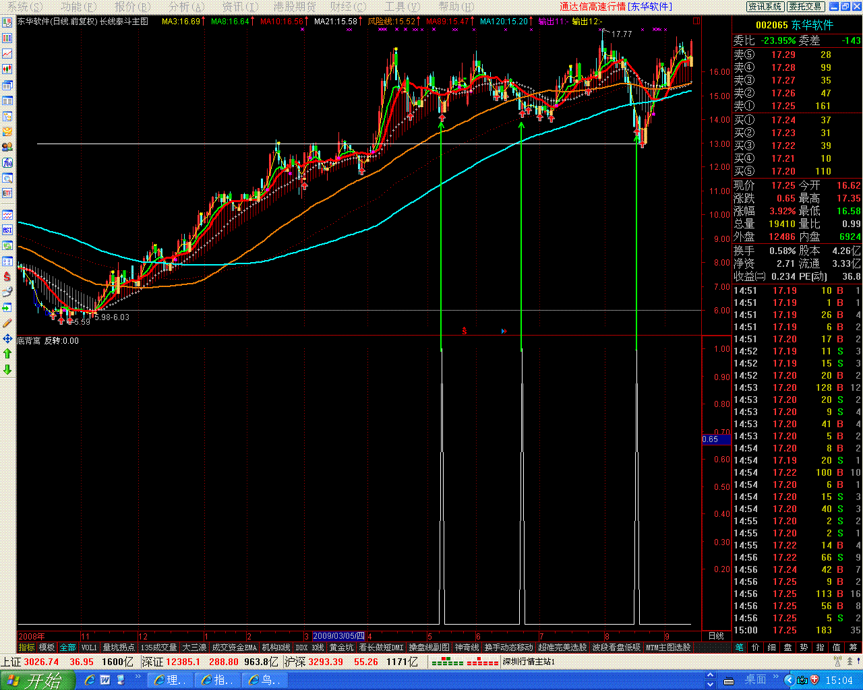Select the 大三浪 indicator tab
863x690 pixels.
(x=194, y=648)
